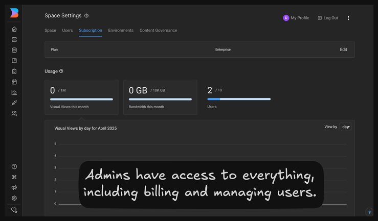
Task: Click the heart feedback icon at the sidebar bottom
Action: (14, 210)
